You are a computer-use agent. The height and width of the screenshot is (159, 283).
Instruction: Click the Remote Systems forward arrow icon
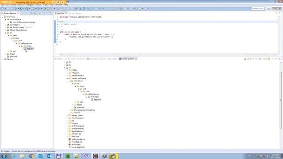pos(256,59)
